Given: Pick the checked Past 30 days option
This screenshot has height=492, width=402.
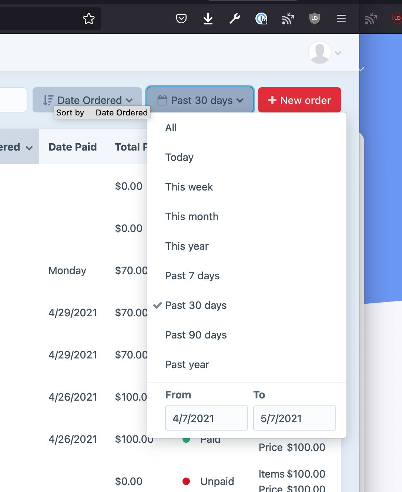Looking at the screenshot, I should (247, 305).
